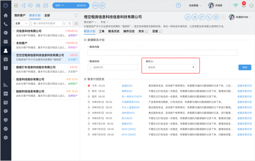Select radio for 未知客户

click(x=14, y=43)
